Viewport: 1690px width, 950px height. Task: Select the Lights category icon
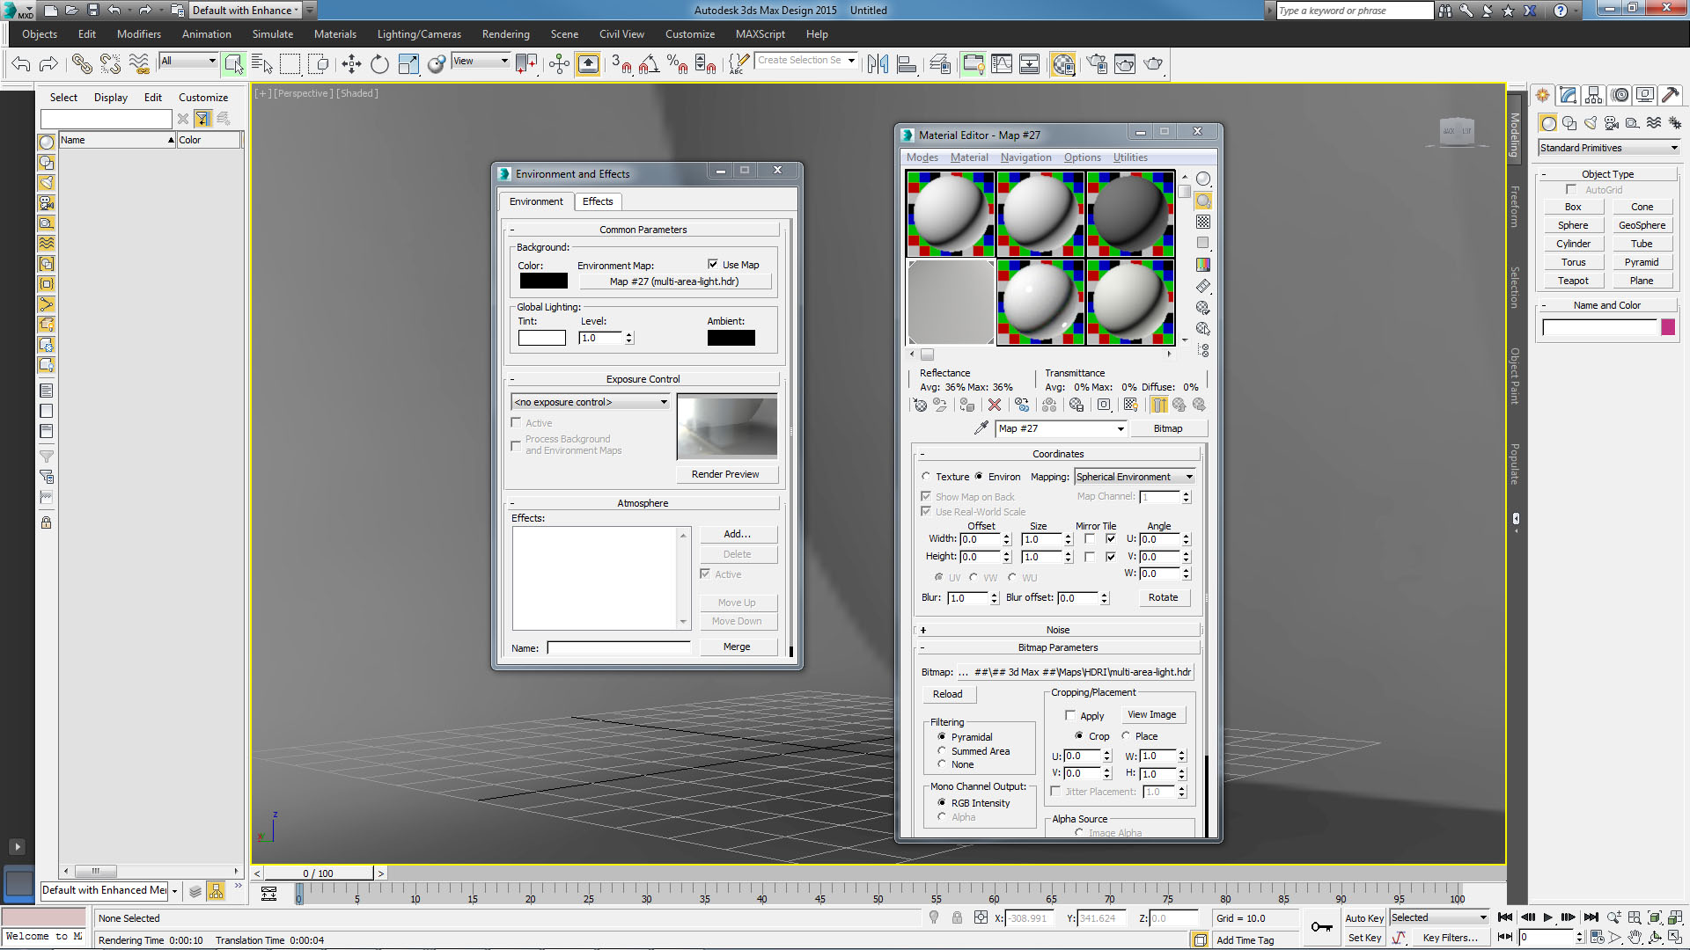1591,123
